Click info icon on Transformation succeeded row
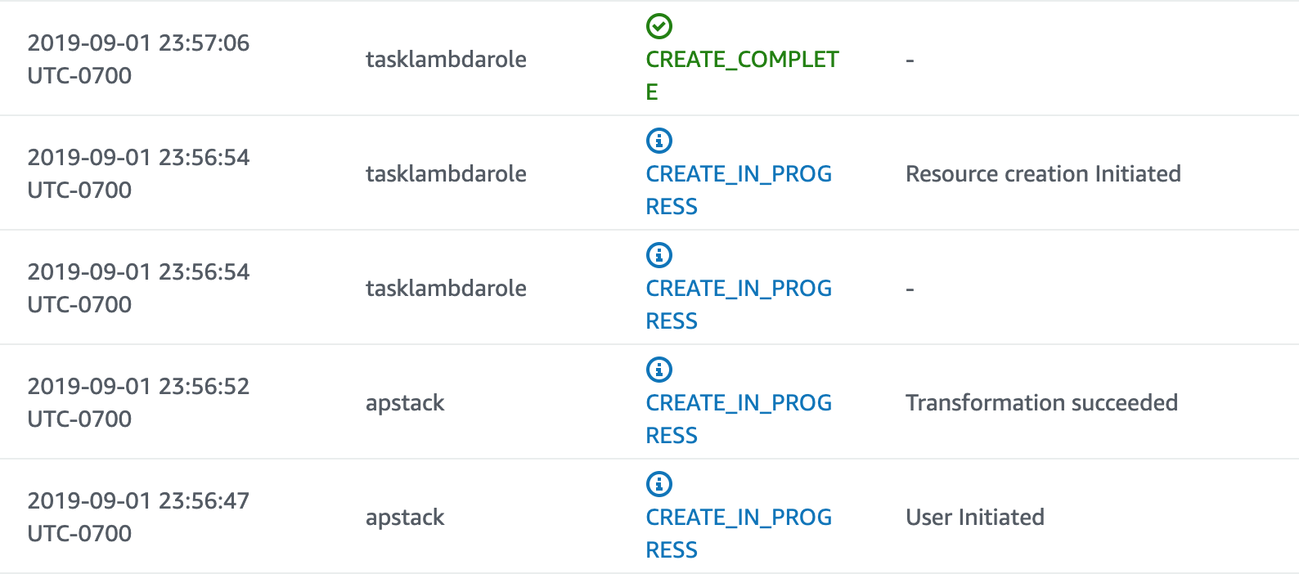 658,370
